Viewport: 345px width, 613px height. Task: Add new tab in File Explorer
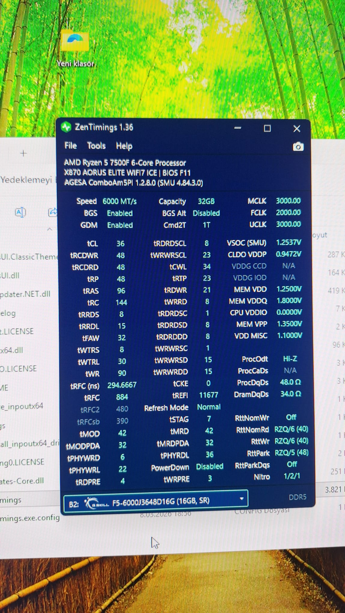pyautogui.click(x=23, y=154)
